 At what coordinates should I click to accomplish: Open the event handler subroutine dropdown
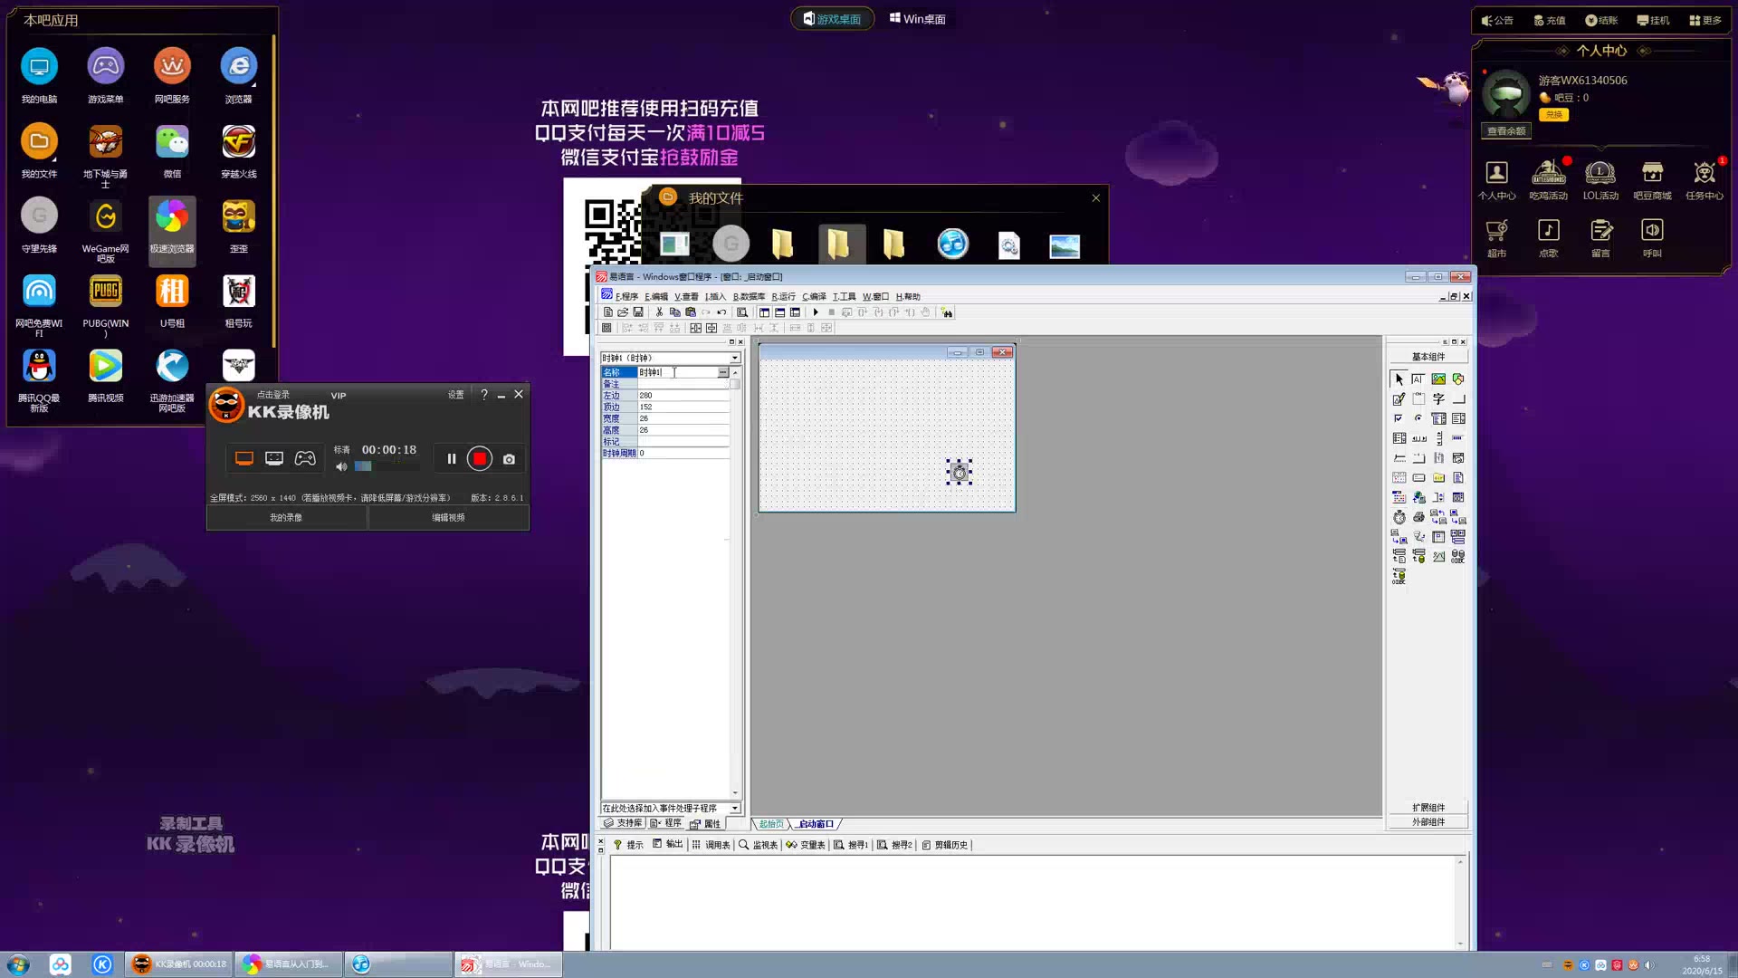[x=735, y=808]
